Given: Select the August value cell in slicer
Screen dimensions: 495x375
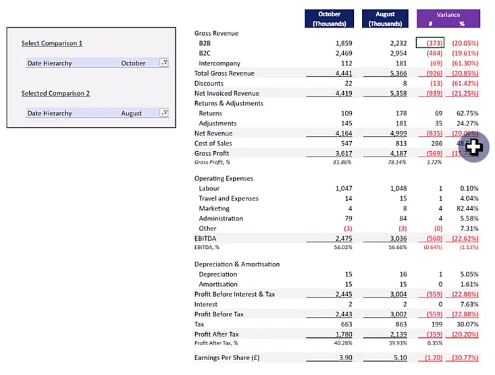Looking at the screenshot, I should [131, 113].
